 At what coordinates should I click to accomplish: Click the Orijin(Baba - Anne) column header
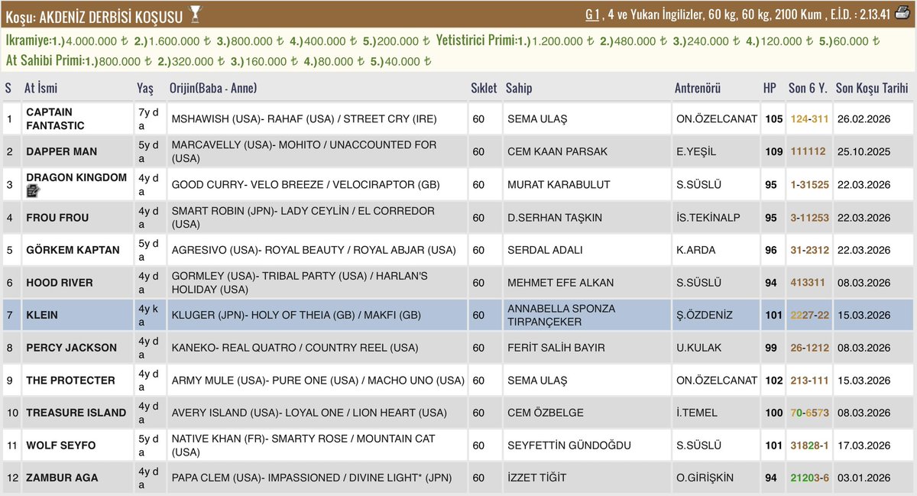click(213, 88)
